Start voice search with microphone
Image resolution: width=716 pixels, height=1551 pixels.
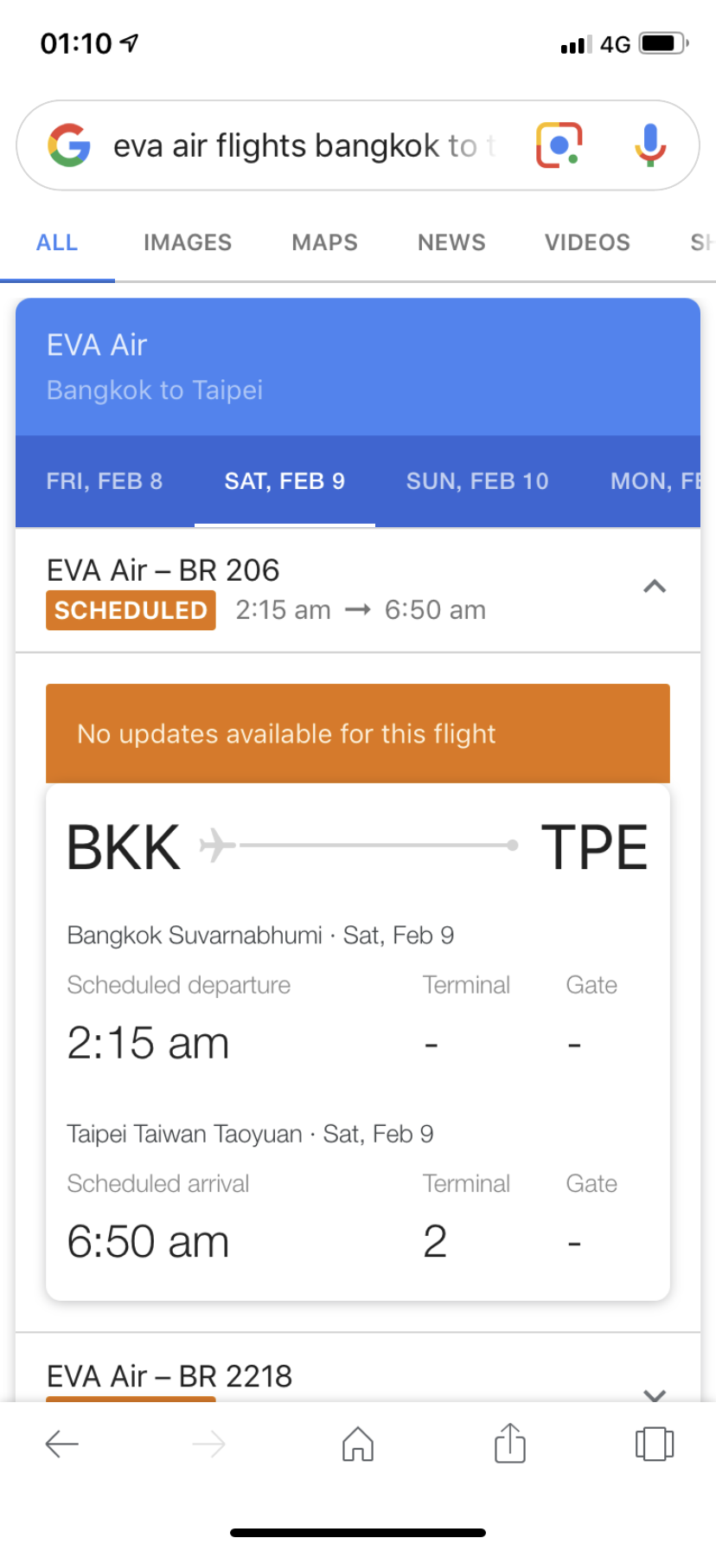point(650,145)
